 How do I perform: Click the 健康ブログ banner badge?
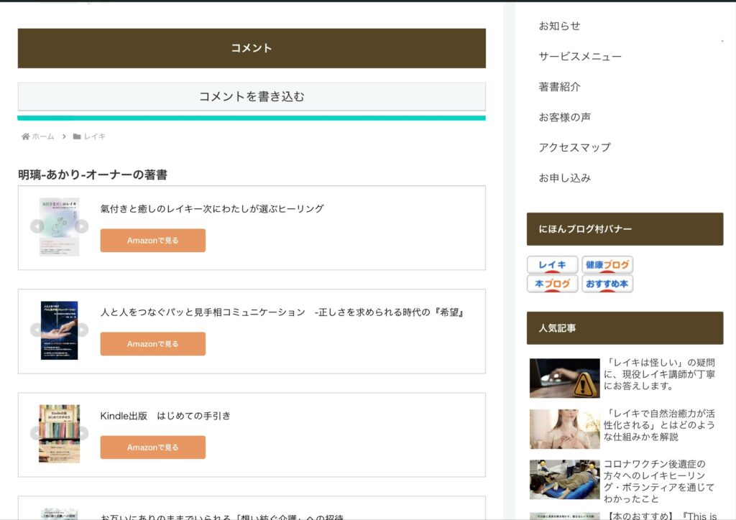[607, 265]
